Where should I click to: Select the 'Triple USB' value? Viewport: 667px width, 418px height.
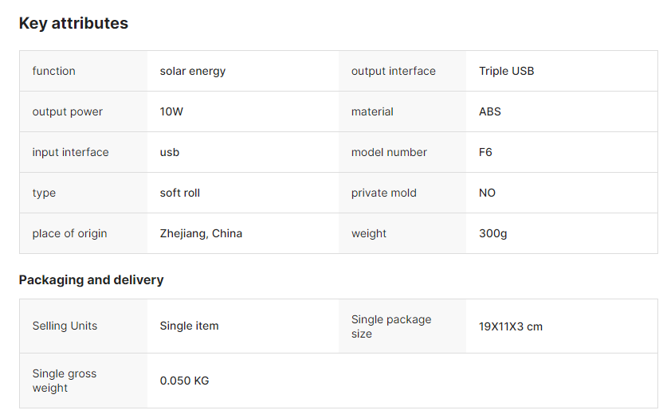(x=506, y=71)
